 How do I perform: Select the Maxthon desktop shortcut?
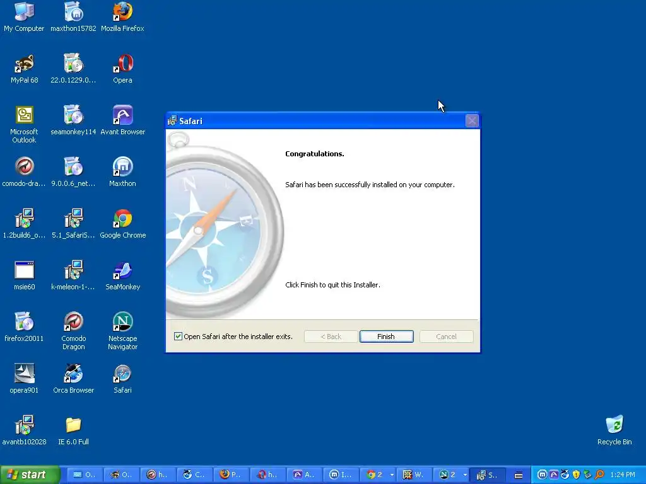pos(122,172)
